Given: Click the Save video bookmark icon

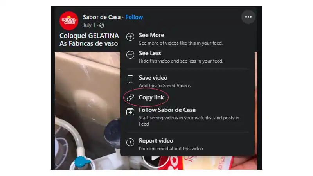Looking at the screenshot, I should coord(131,80).
